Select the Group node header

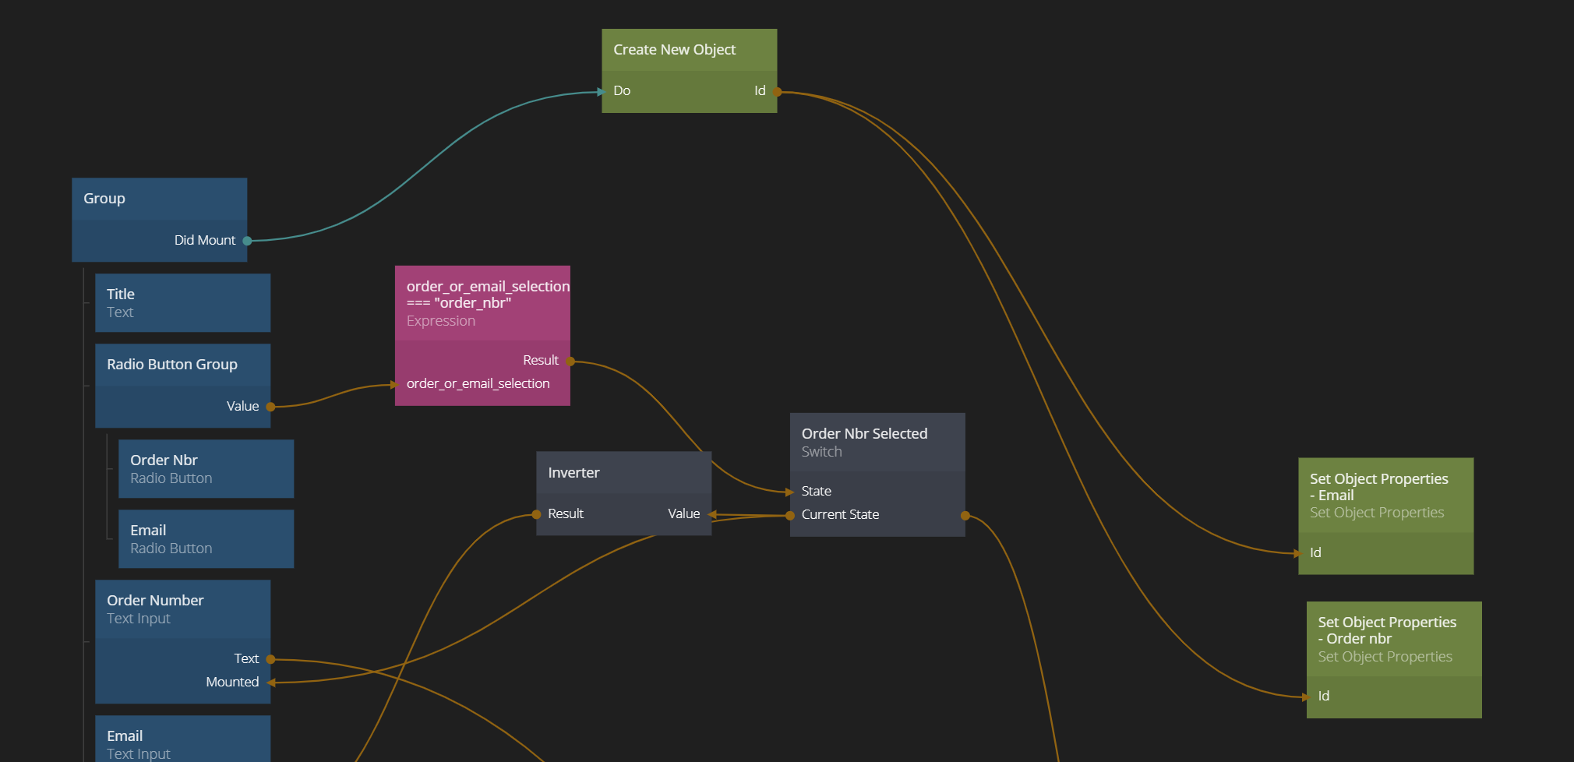tap(159, 199)
